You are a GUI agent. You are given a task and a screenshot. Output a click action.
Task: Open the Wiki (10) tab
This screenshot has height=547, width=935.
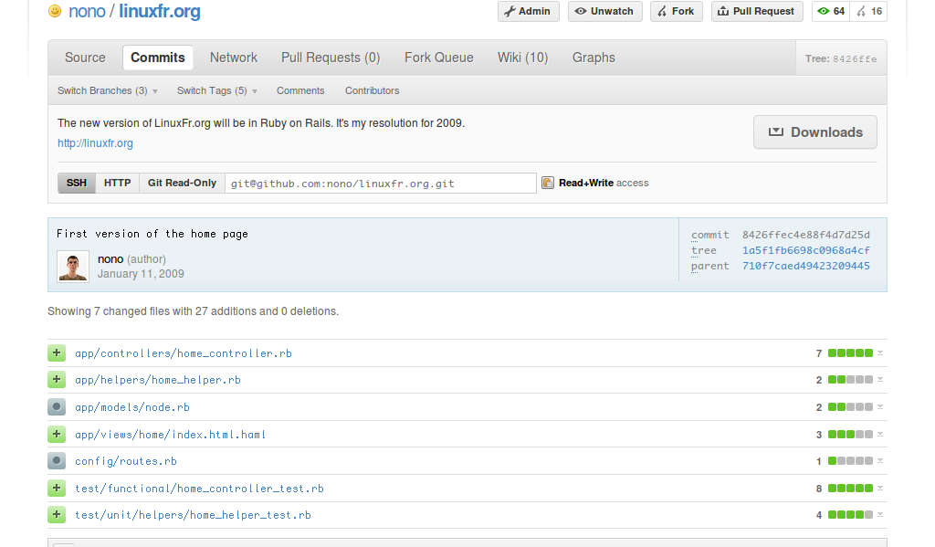(x=522, y=58)
